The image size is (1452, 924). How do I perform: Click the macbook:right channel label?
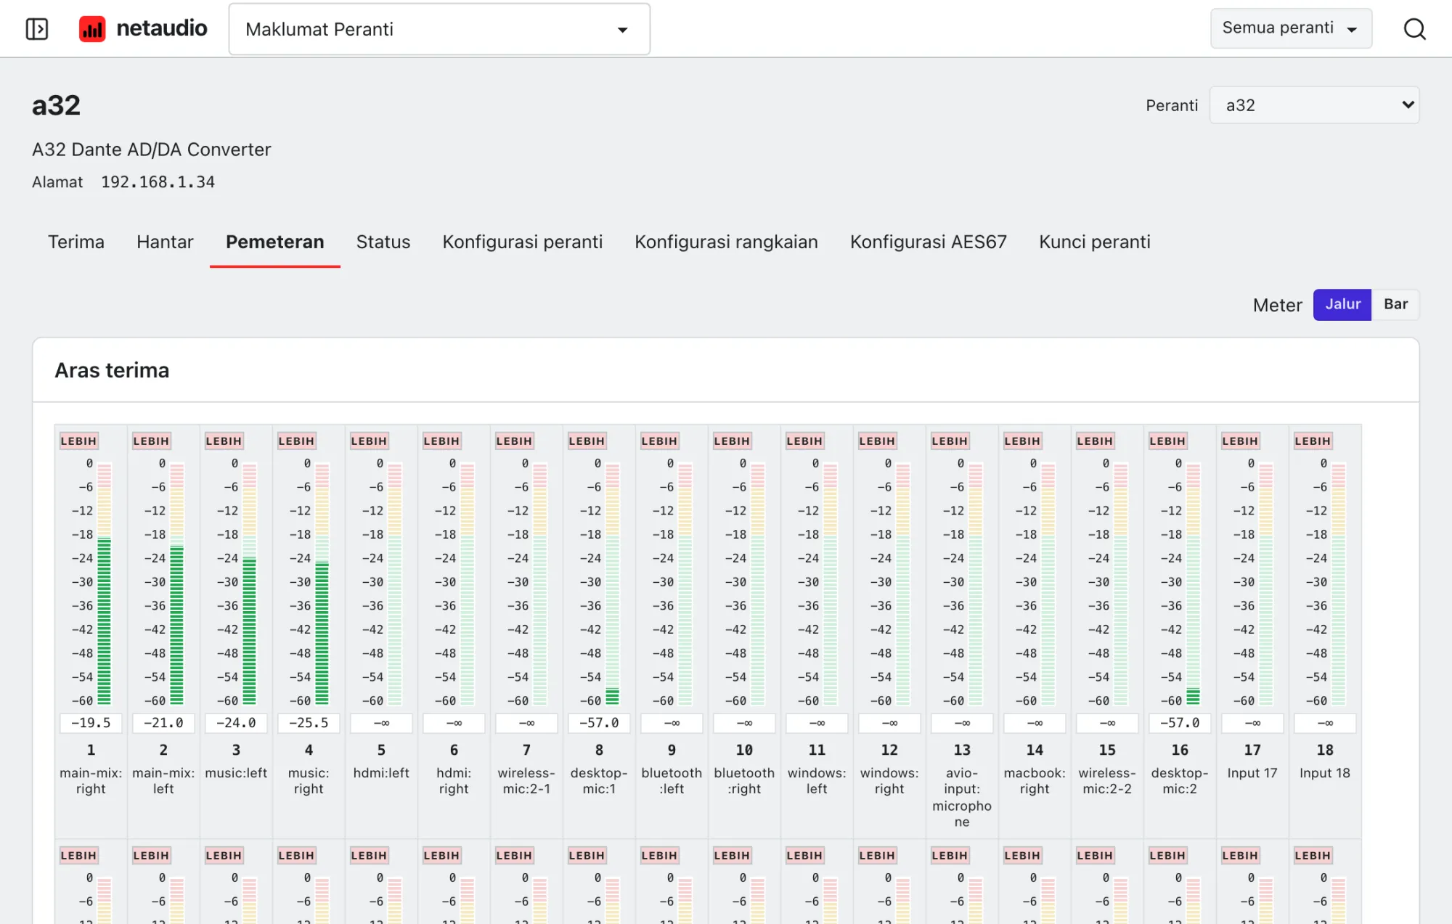[x=1035, y=781]
